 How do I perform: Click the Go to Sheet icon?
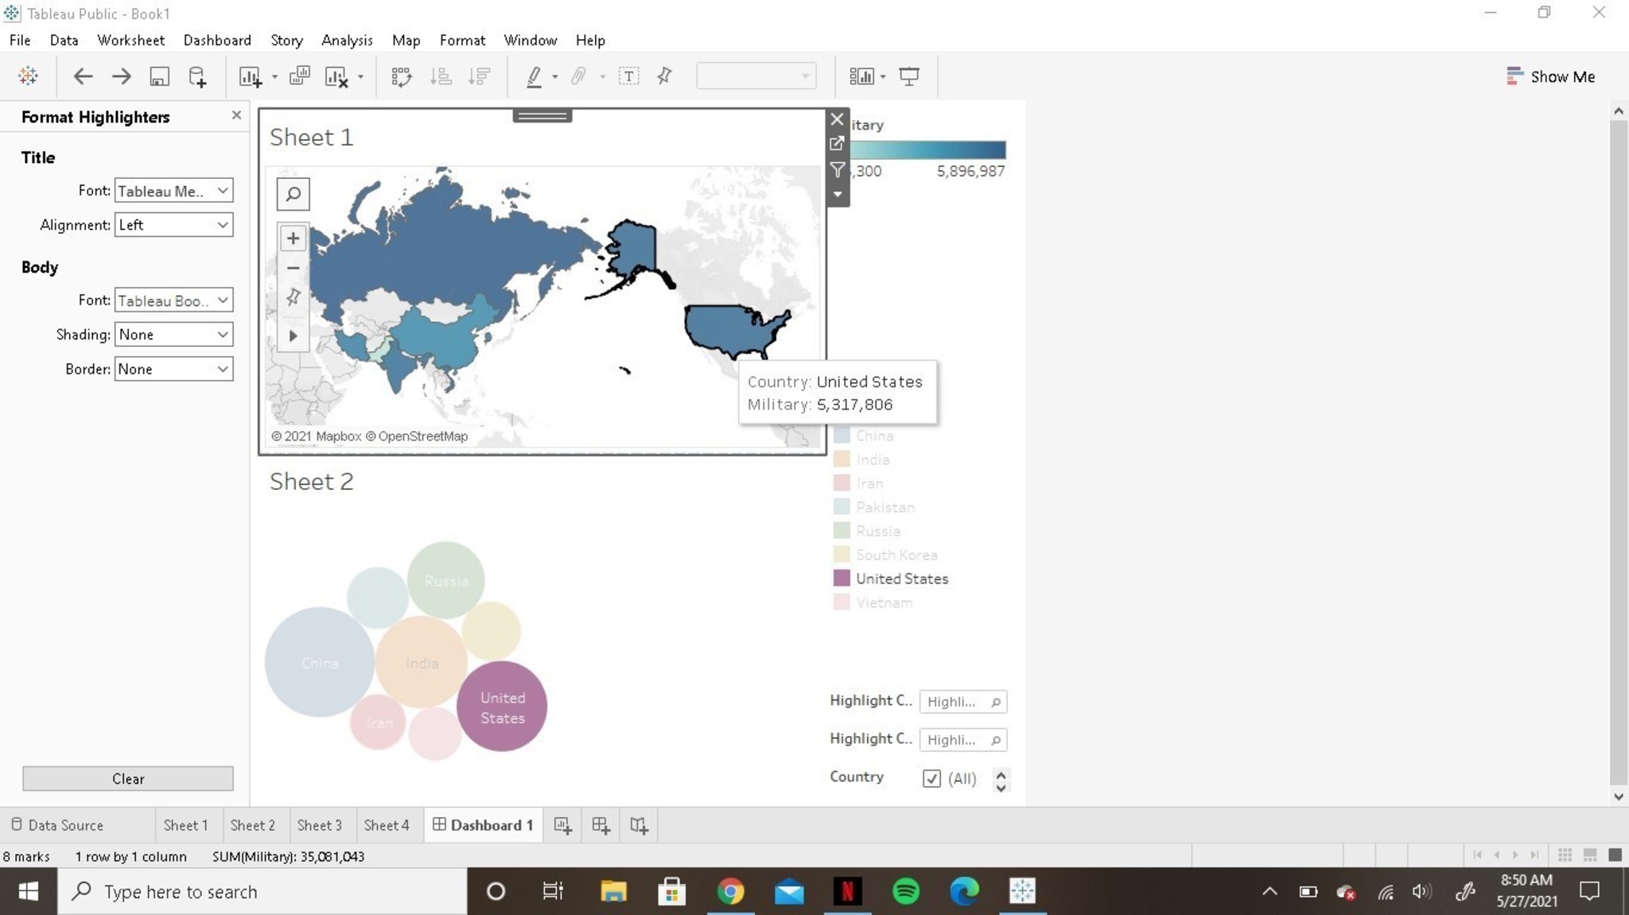tap(837, 144)
